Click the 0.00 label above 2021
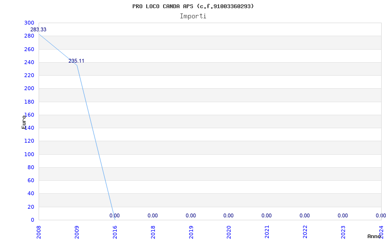This screenshot has height=241, width=386. [x=267, y=215]
